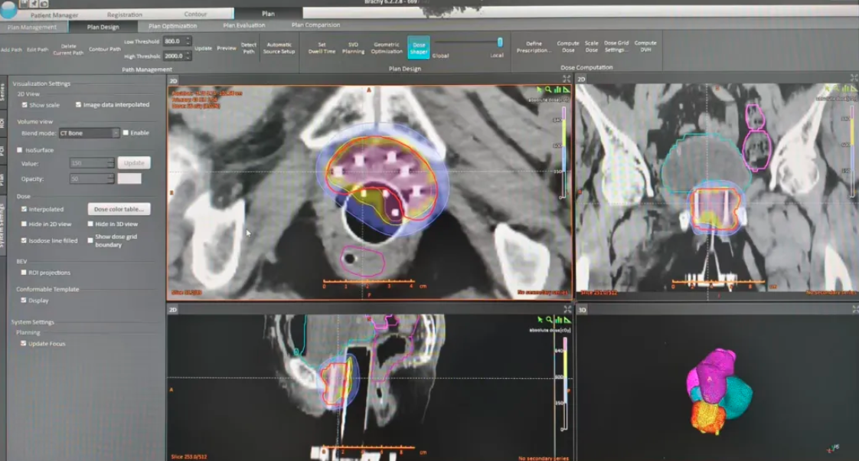Click Geometric Optimization
859x461 pixels.
click(x=387, y=47)
